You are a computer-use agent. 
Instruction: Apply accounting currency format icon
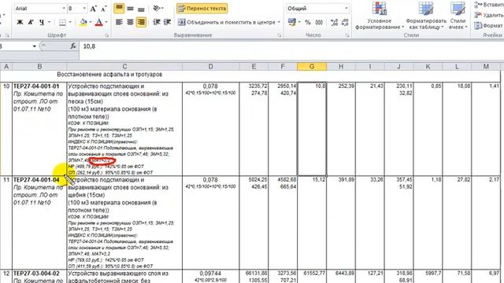pyautogui.click(x=292, y=22)
